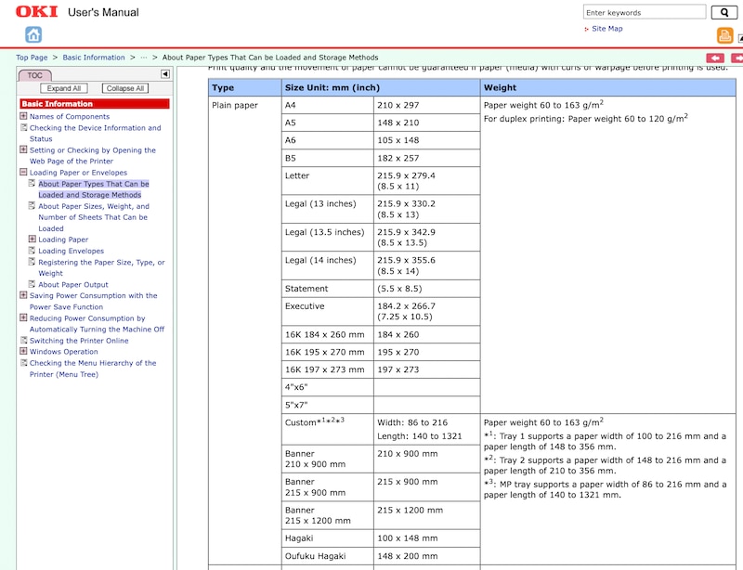Screen dimensions: 743x570
Task: Collapse the Loading Paper or Envelopes node
Action: 23,173
